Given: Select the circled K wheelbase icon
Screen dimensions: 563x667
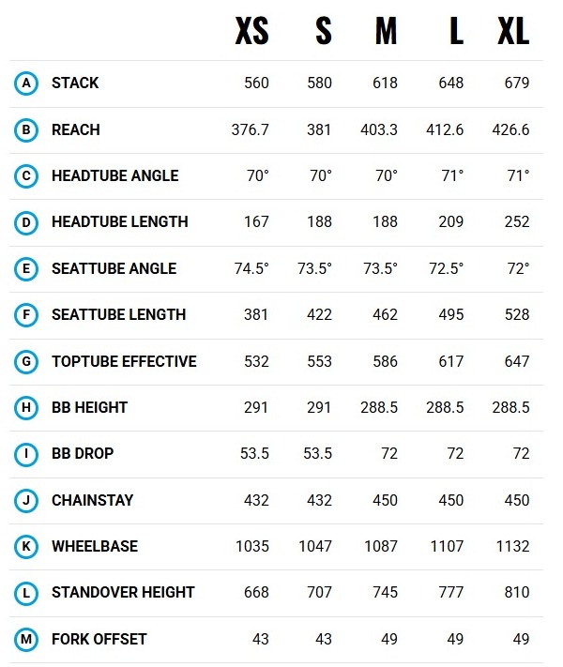Looking at the screenshot, I should (26, 546).
